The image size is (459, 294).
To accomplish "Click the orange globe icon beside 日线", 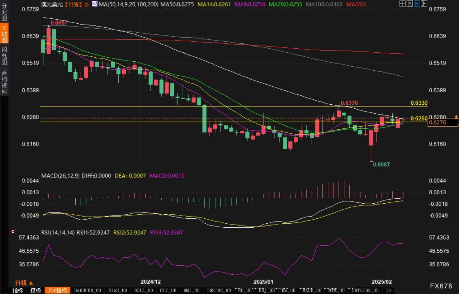I will (87, 4).
